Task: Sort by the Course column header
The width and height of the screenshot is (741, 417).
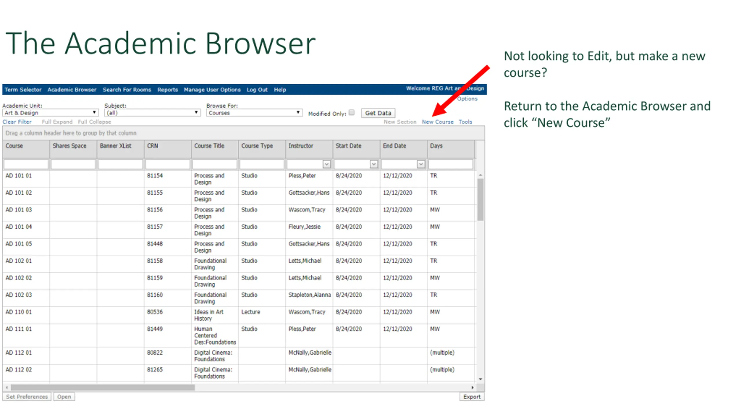Action: pyautogui.click(x=26, y=149)
